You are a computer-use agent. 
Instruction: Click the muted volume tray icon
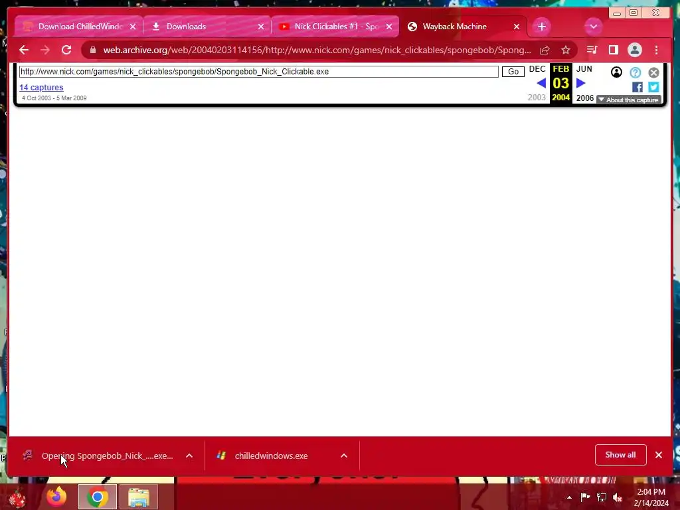pos(618,497)
